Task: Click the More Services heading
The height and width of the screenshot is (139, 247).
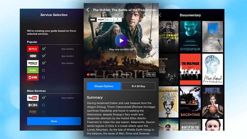Action: tap(36, 91)
